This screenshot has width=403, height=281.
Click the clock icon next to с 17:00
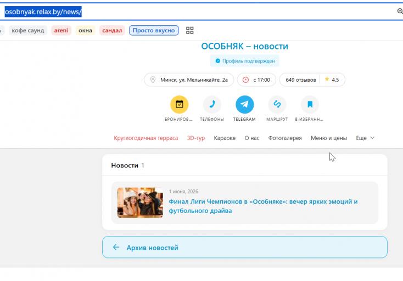pos(246,80)
